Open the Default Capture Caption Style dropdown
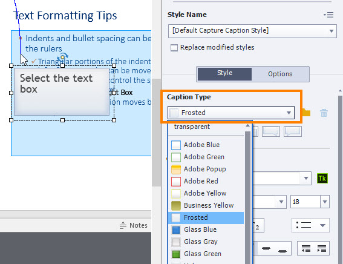 (x=252, y=31)
